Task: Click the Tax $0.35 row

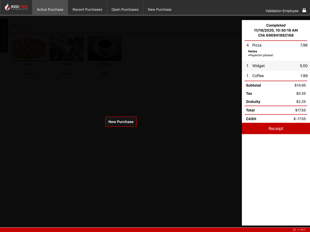Action: (276, 94)
